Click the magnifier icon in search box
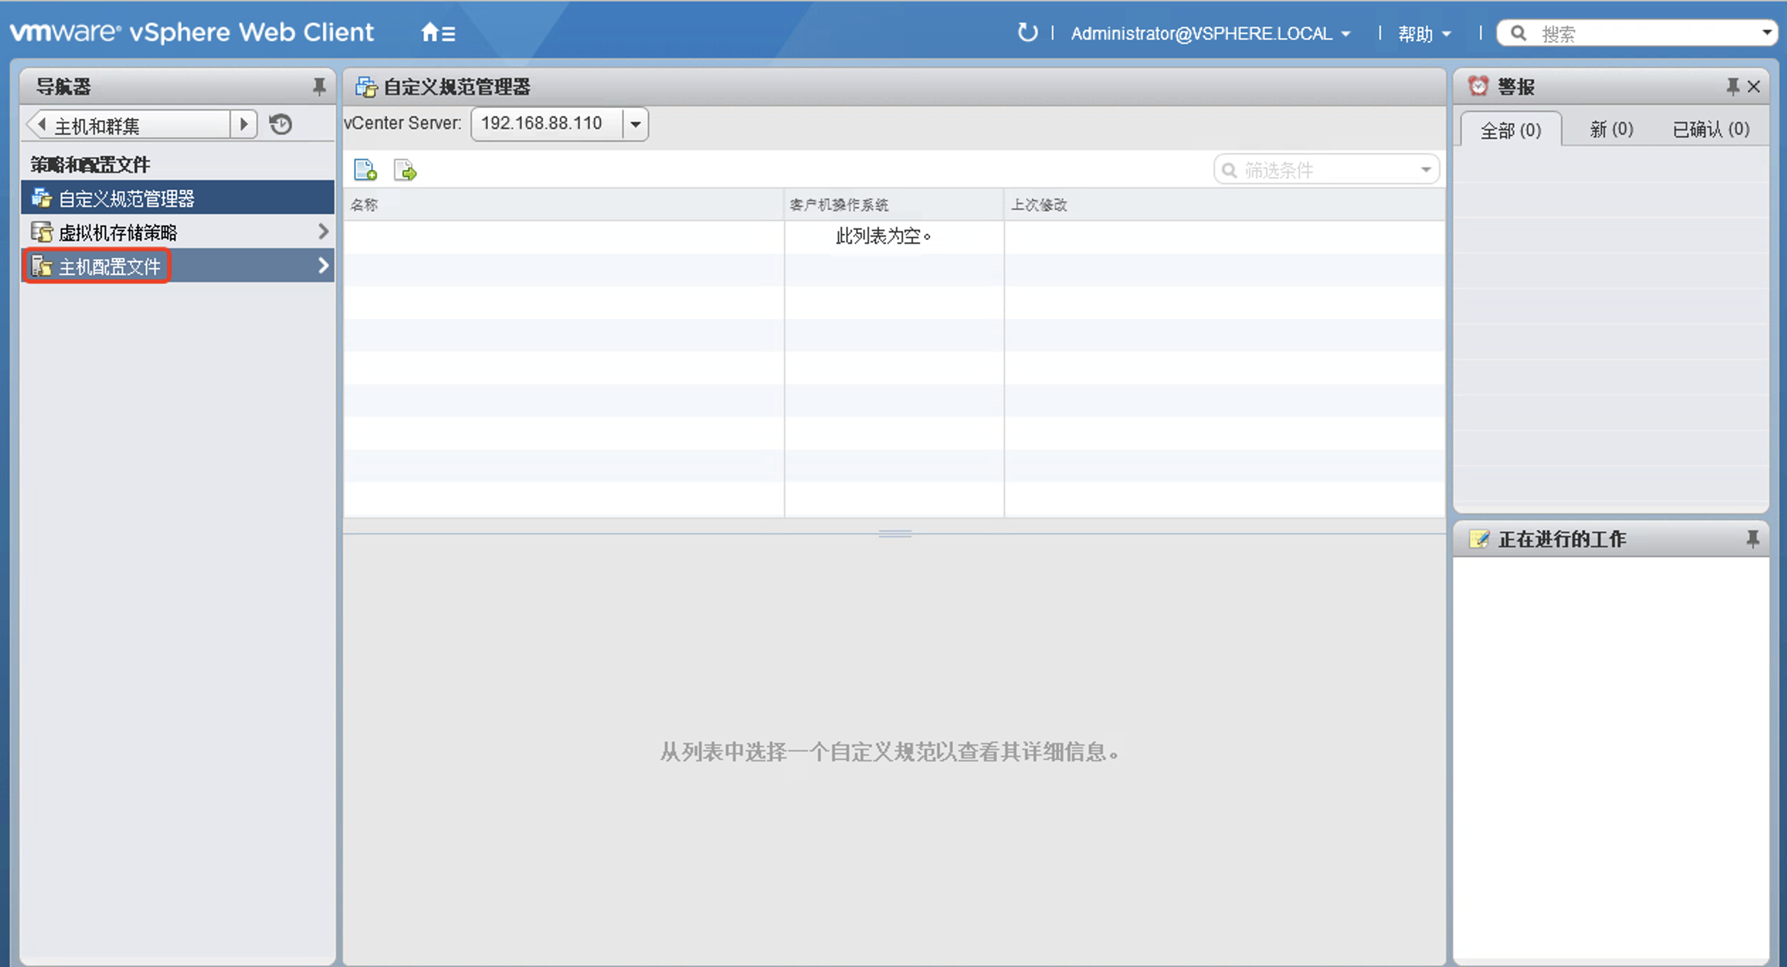 coord(1518,33)
